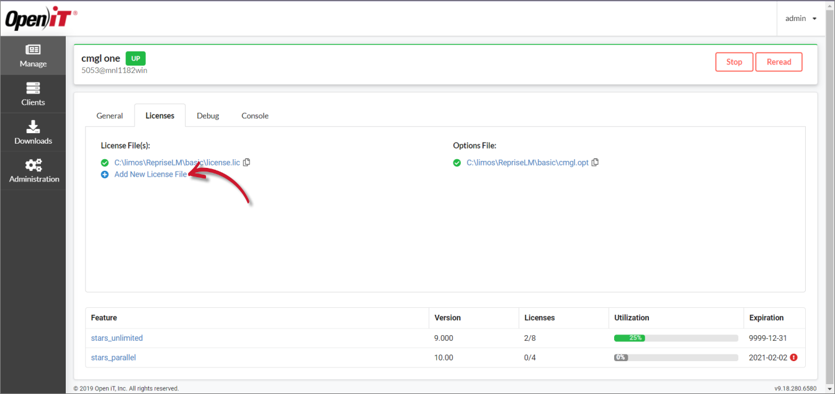The height and width of the screenshot is (394, 835).
Task: Click the plus icon for new license
Action: click(x=105, y=175)
